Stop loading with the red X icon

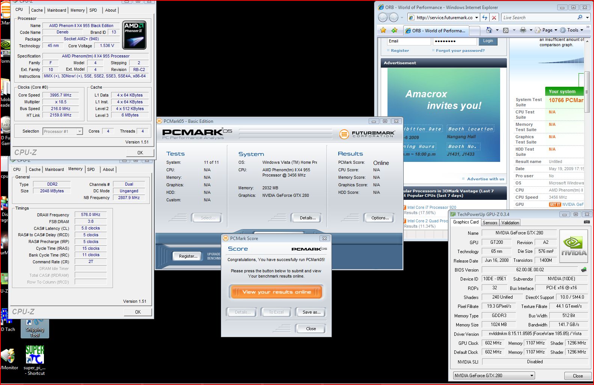coord(494,18)
